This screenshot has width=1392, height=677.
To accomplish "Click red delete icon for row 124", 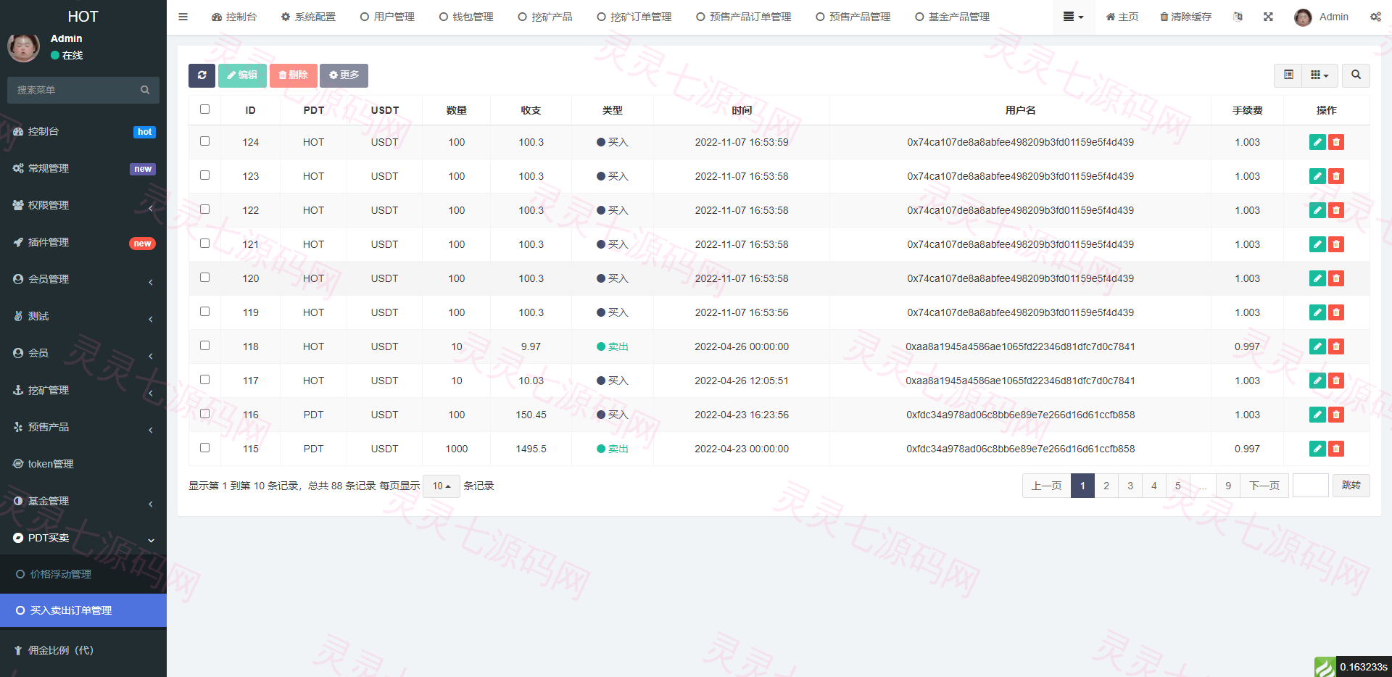I will [1336, 142].
